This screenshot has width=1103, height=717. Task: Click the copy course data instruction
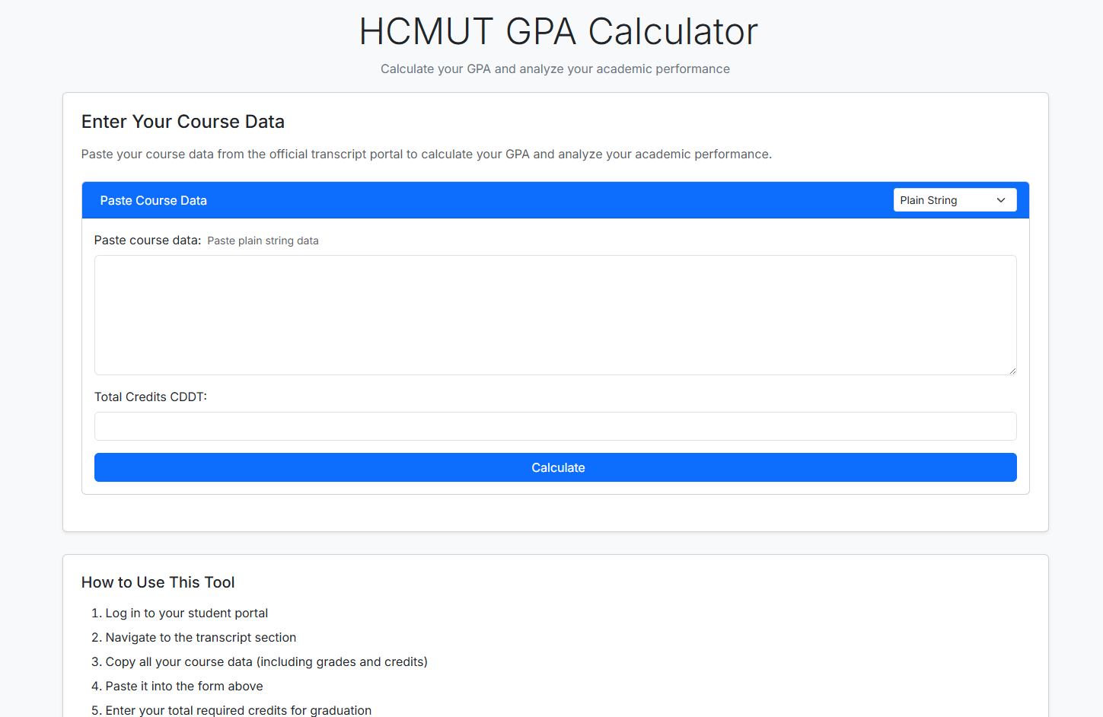[266, 661]
